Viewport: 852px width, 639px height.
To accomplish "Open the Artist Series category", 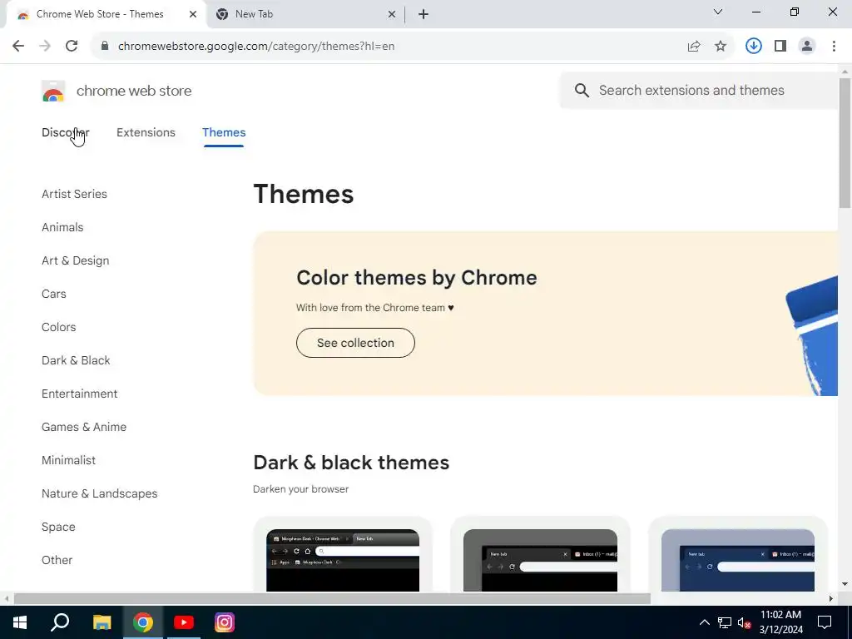I will tap(74, 194).
